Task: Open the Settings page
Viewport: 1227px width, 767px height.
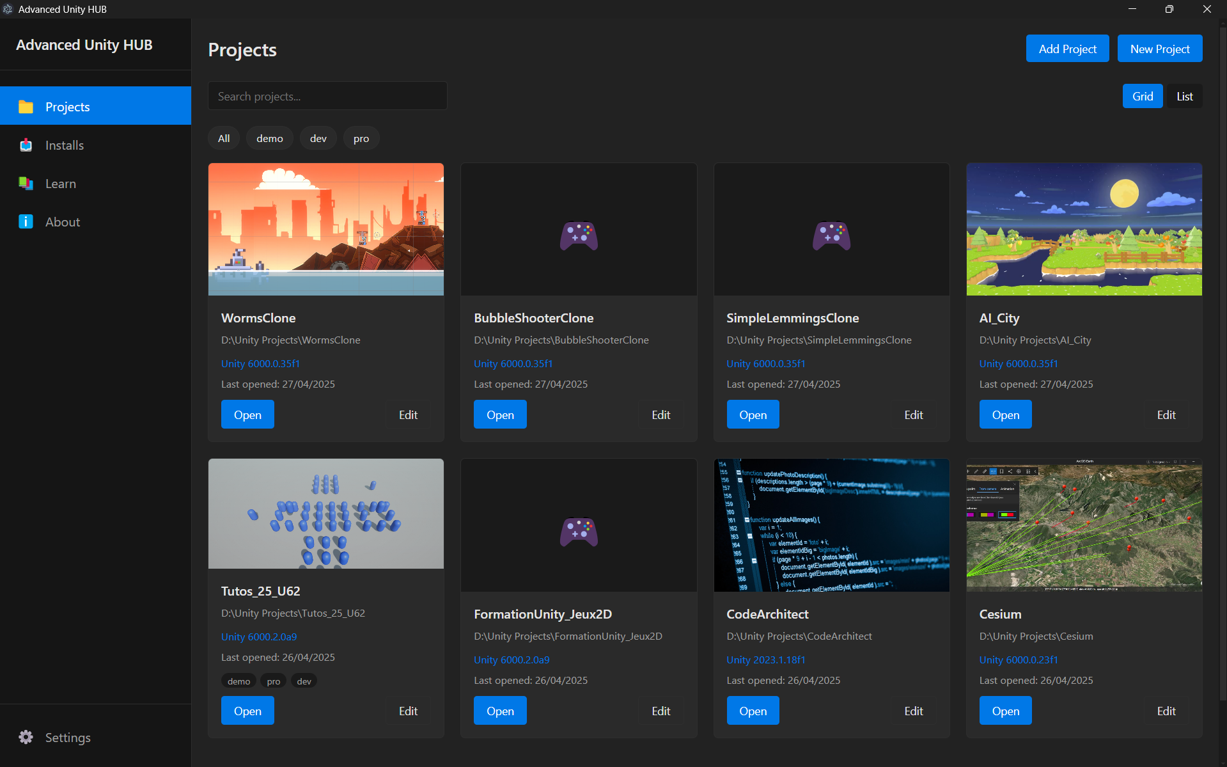Action: coord(96,737)
